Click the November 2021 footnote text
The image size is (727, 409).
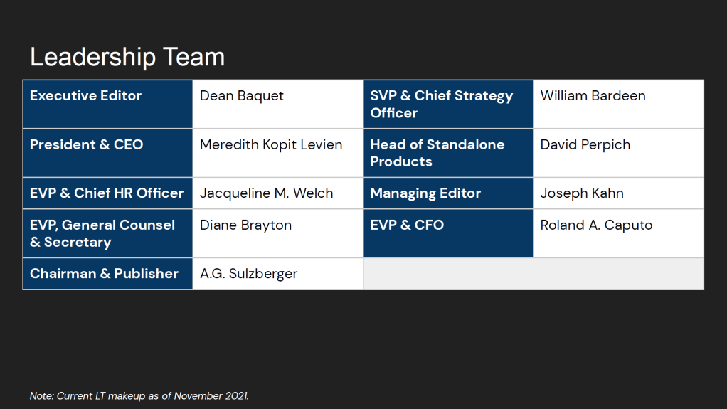point(139,395)
